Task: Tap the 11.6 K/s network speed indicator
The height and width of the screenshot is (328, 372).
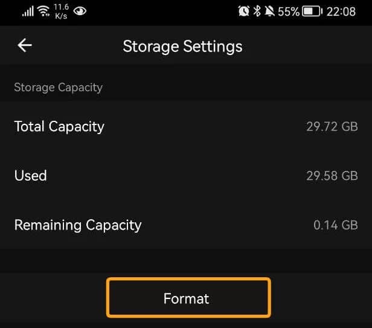Action: coord(61,11)
